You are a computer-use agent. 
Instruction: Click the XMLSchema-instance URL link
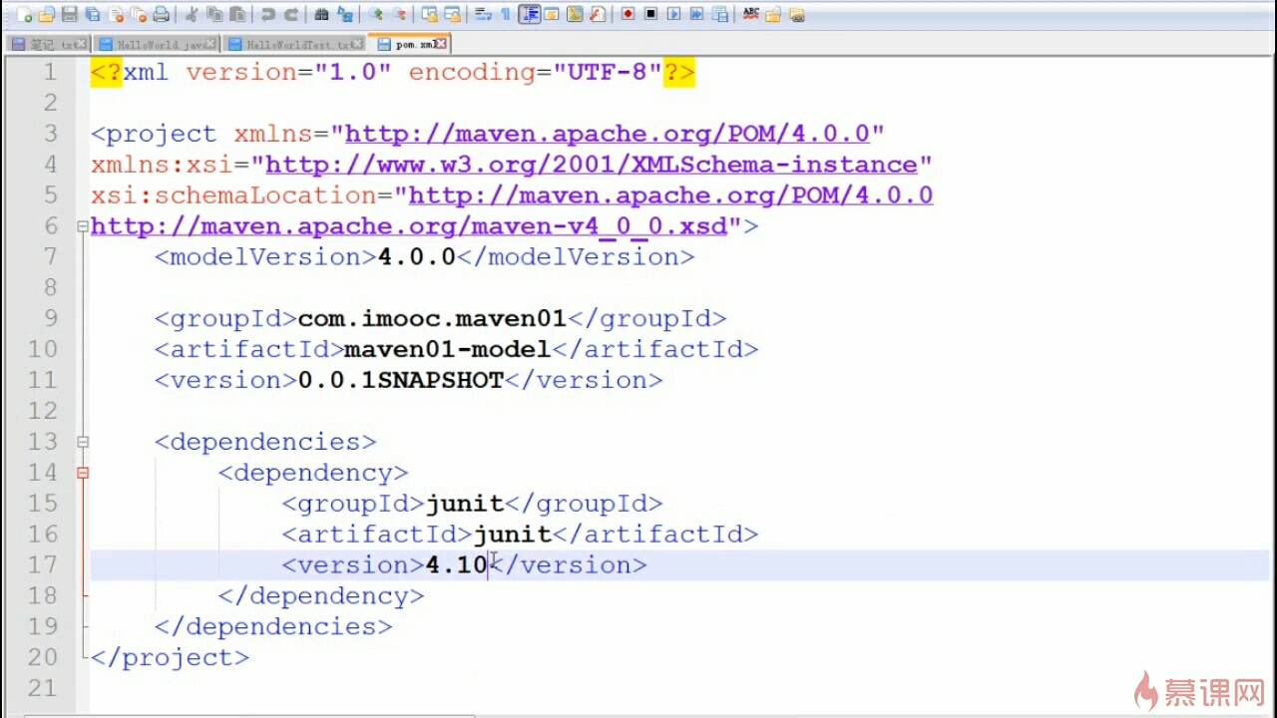591,165
